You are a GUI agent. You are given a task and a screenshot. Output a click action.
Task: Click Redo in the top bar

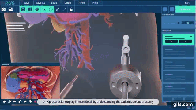coord(82,3)
